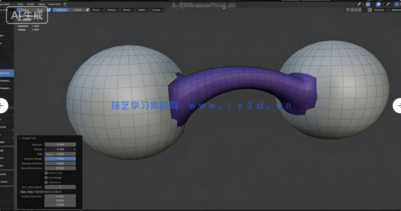Image resolution: width=401 pixels, height=211 pixels.
Task: Open the brush settings icon beside the radius field
Action: (x=49, y=10)
